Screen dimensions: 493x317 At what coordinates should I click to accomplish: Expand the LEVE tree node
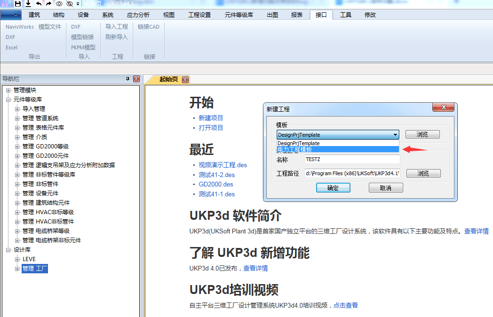tap(17, 260)
